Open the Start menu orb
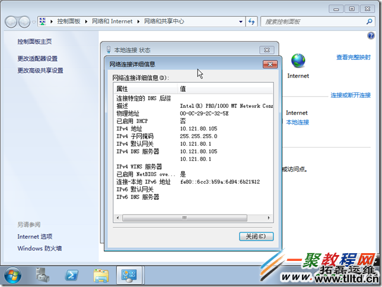 12,275
